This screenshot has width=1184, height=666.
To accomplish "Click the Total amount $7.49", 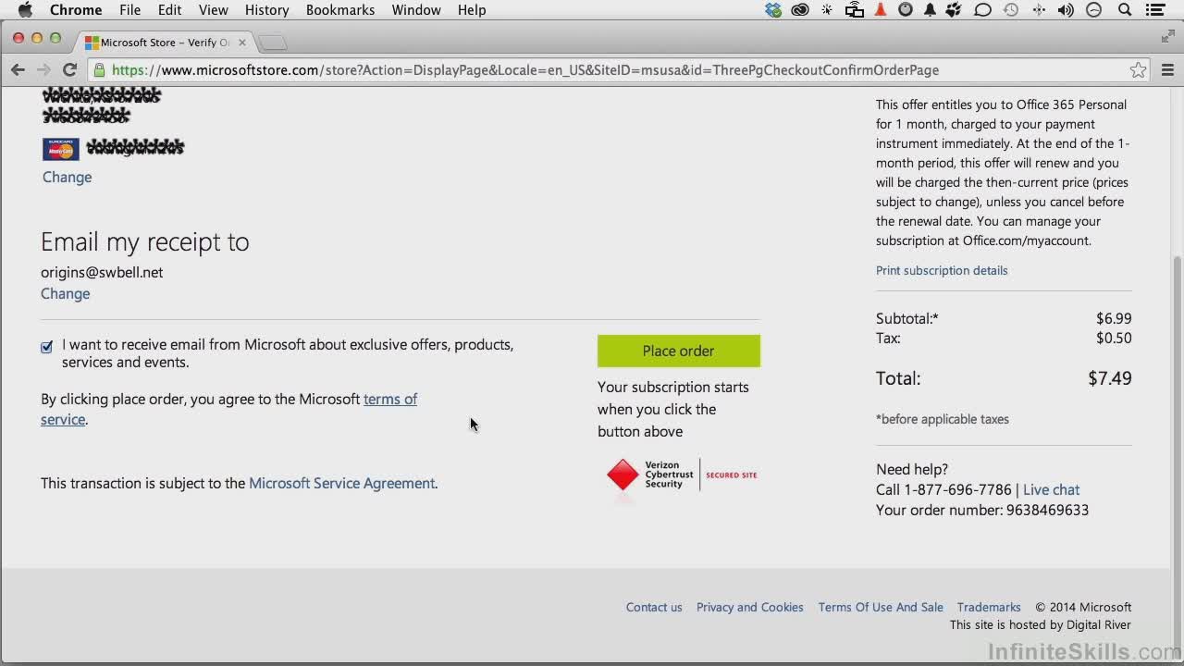I will pos(1110,378).
